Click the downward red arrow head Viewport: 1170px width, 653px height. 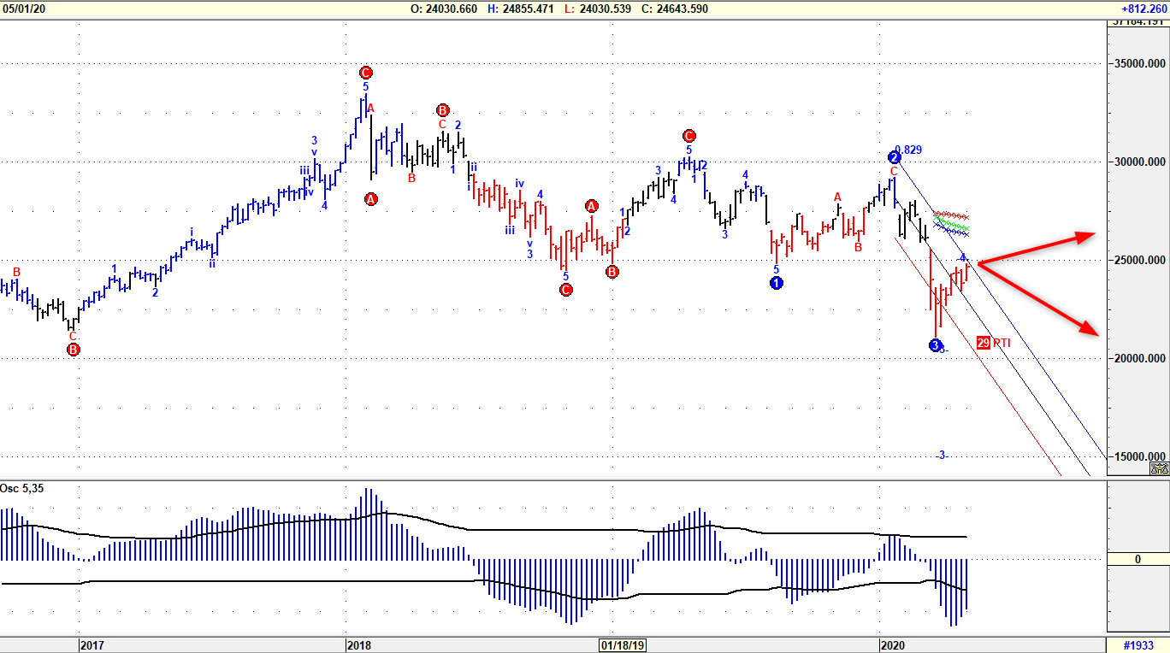coord(1089,329)
